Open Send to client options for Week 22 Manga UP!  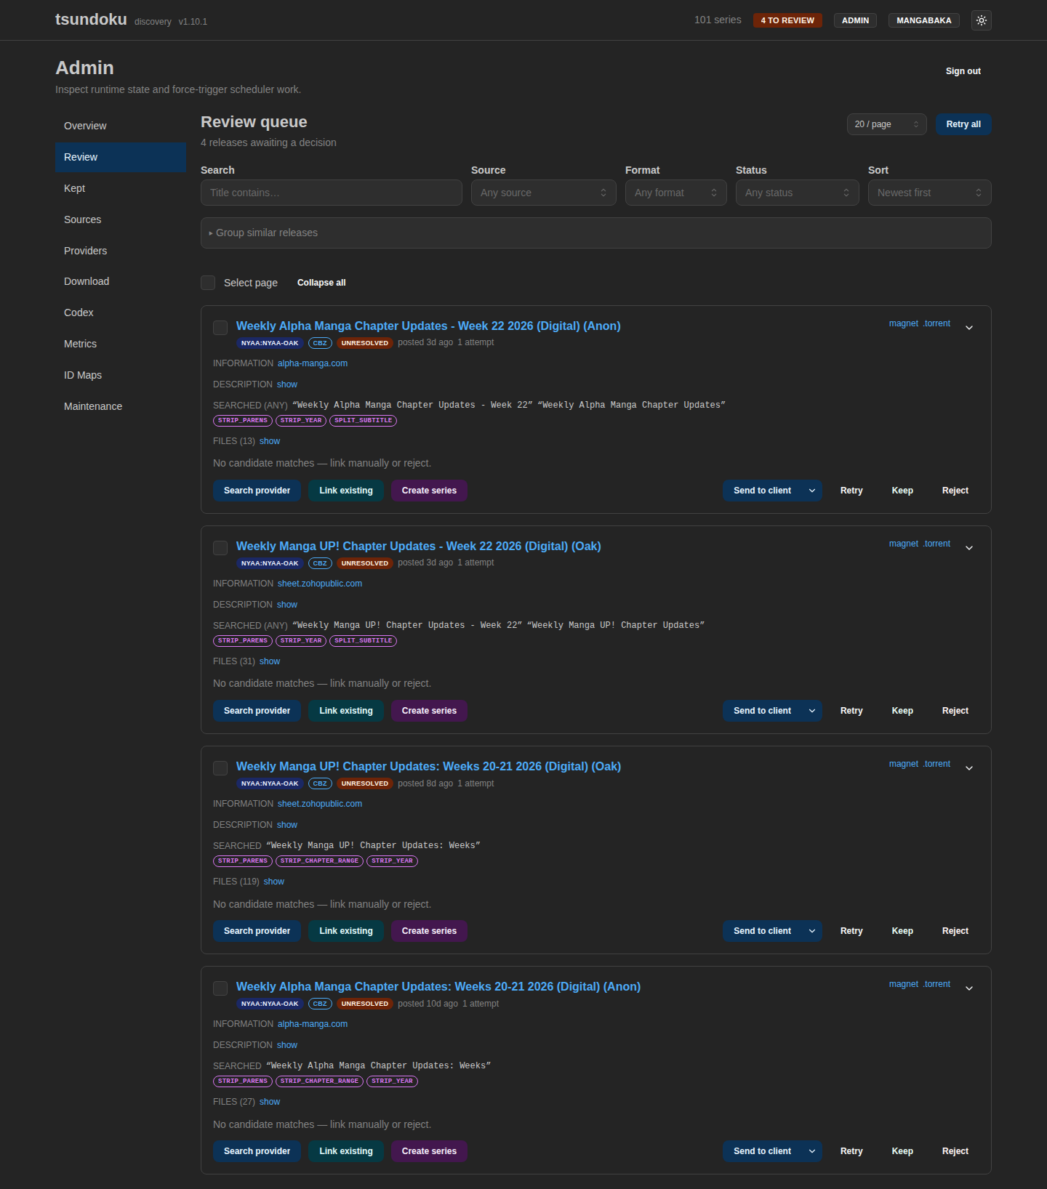coord(812,711)
